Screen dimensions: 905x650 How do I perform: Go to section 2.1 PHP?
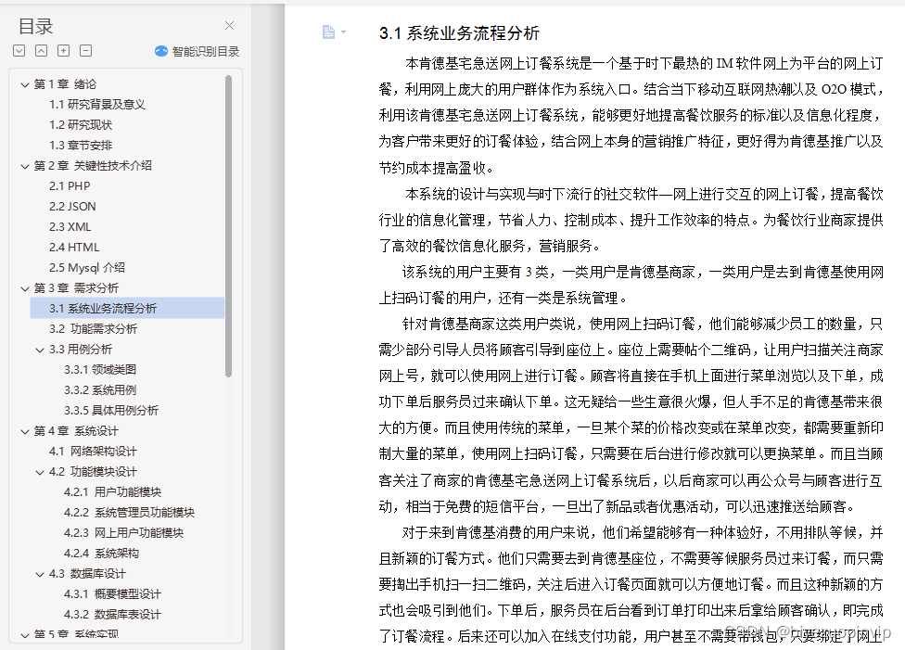point(70,185)
